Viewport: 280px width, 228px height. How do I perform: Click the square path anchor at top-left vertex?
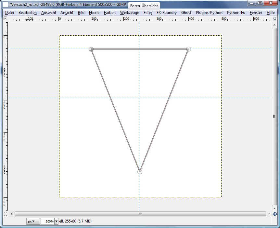[x=91, y=49]
